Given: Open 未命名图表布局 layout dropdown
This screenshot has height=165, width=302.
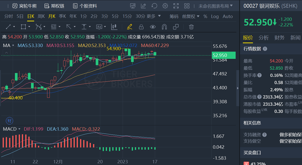Looking at the screenshot, I should click(215, 6).
